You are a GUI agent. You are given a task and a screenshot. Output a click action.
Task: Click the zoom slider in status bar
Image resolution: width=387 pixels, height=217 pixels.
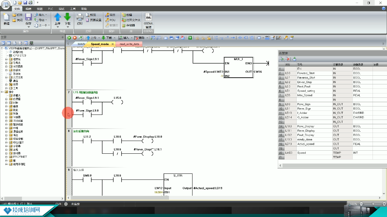(373, 204)
